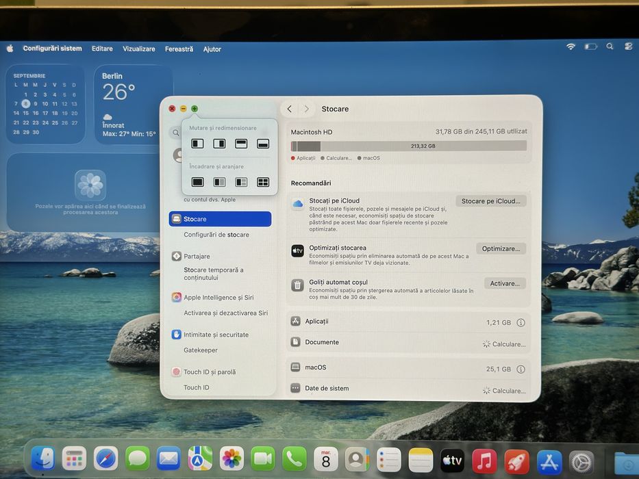Open the Apple menu
Screen dimensions: 639x479
(x=10, y=49)
